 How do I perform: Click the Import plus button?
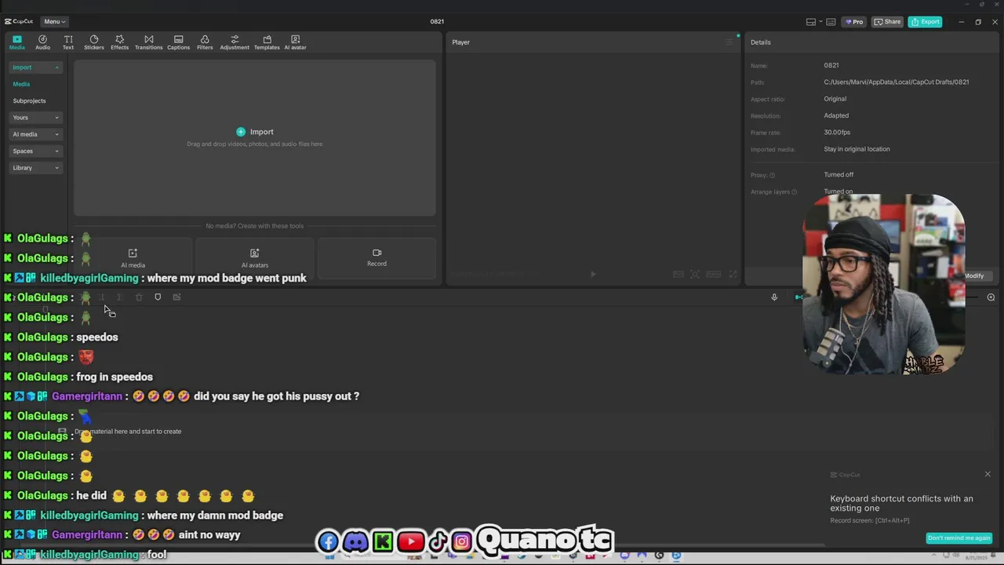[x=241, y=132]
